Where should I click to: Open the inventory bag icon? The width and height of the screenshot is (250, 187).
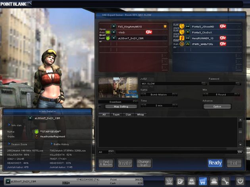click(x=192, y=181)
